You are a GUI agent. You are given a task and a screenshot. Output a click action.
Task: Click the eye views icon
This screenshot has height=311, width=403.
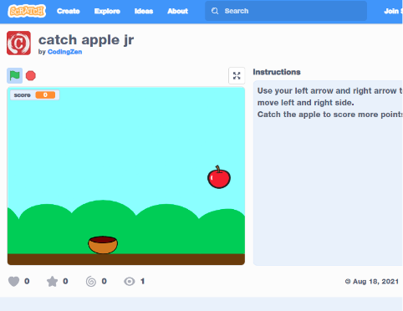click(130, 282)
